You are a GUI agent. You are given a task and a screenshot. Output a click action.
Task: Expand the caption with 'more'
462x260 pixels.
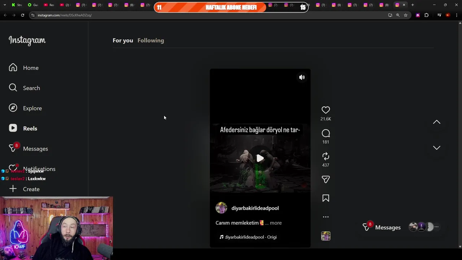pos(276,223)
